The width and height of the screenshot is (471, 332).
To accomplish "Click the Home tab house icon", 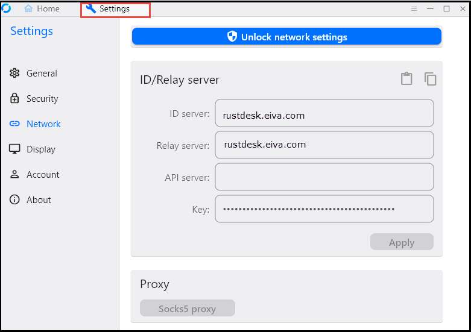I will pos(28,8).
